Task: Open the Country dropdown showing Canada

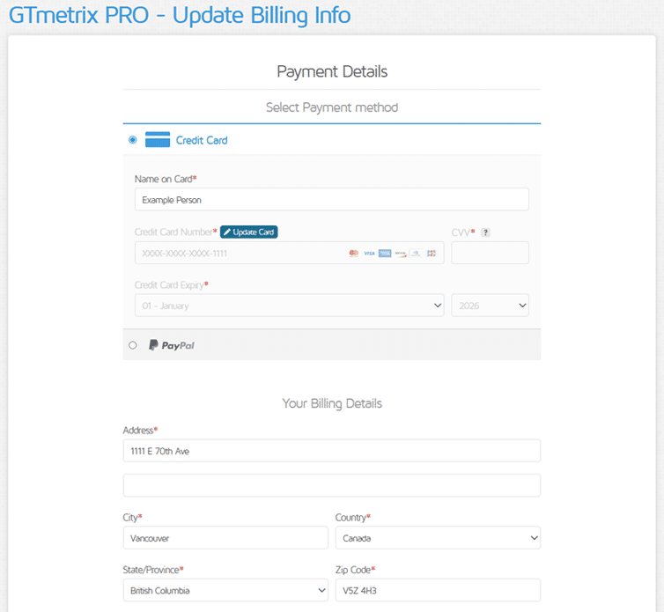Action: [438, 538]
